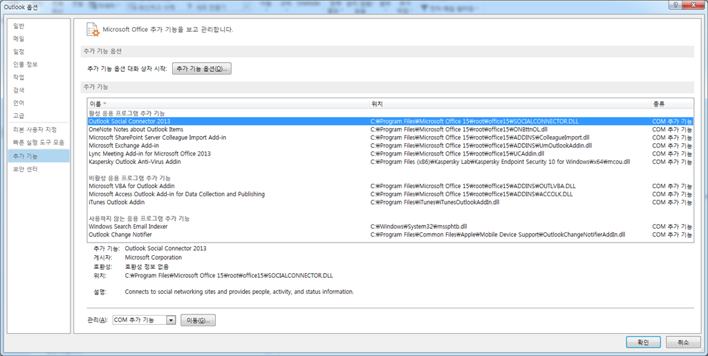The image size is (708, 356).
Task: Cancel with the 취소 button
Action: pos(683,342)
